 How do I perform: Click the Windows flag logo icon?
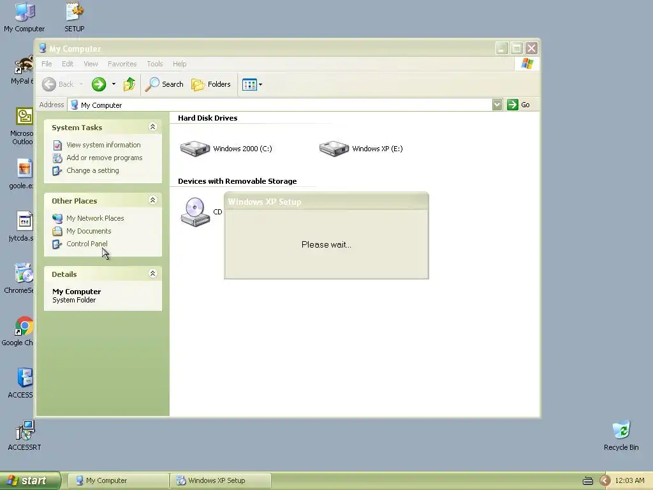coord(527,64)
